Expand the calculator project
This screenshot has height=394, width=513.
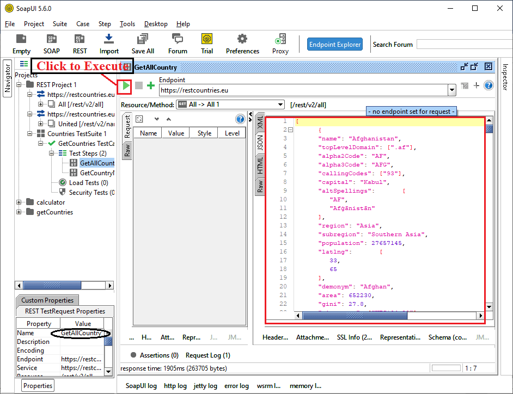[x=19, y=202]
